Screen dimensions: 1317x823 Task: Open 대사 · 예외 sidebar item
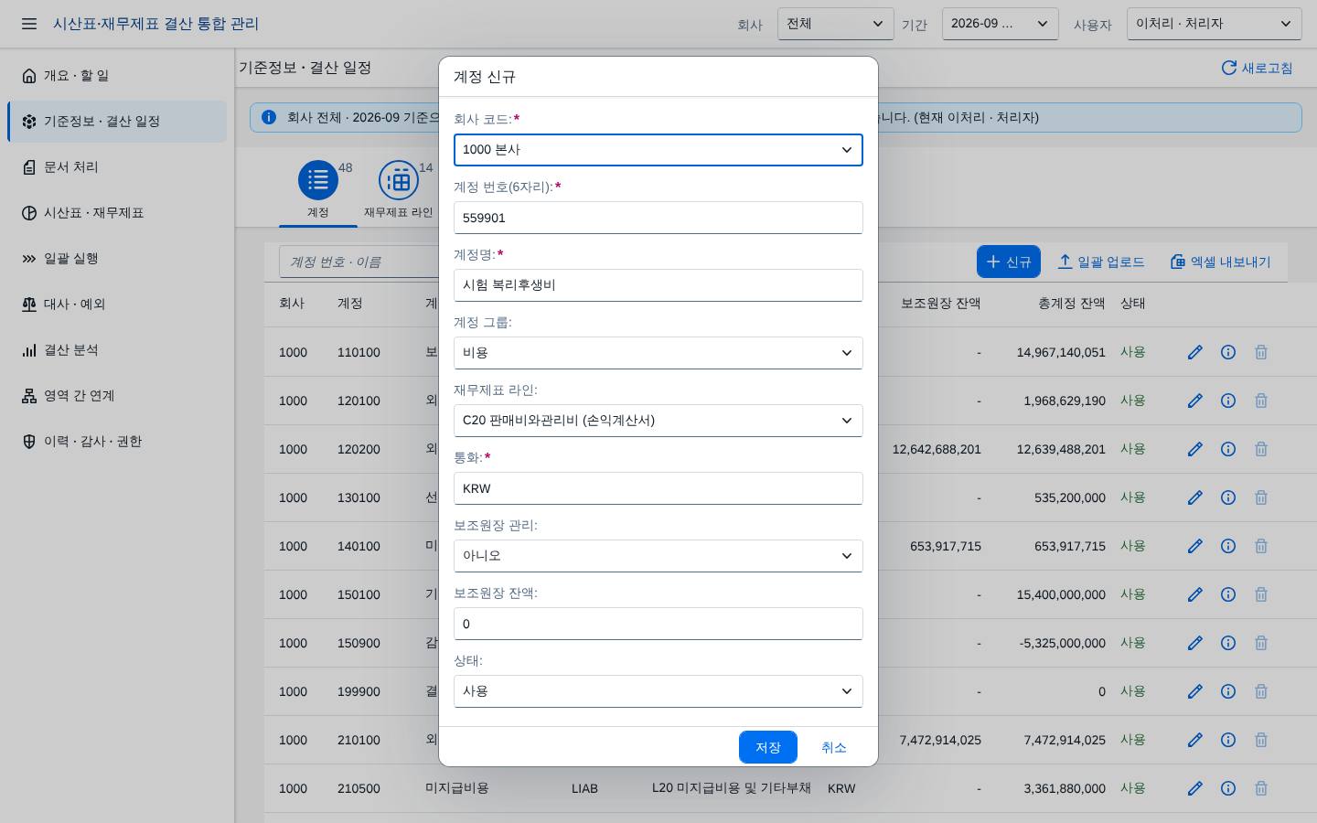[x=117, y=305]
